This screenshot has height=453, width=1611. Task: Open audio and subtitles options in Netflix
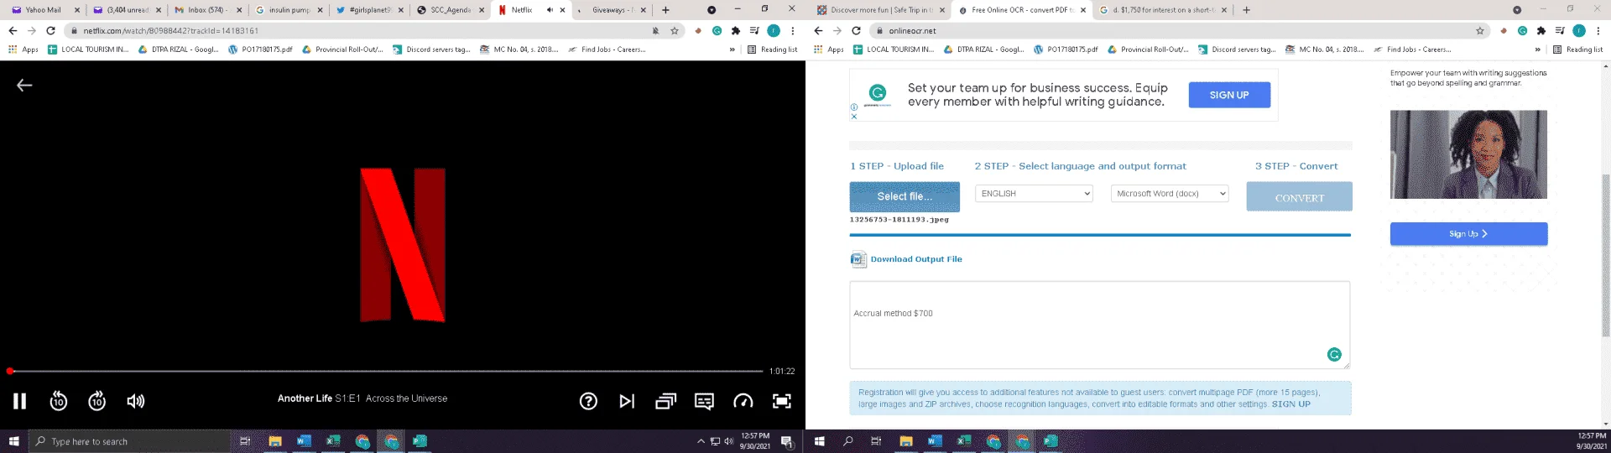click(704, 401)
